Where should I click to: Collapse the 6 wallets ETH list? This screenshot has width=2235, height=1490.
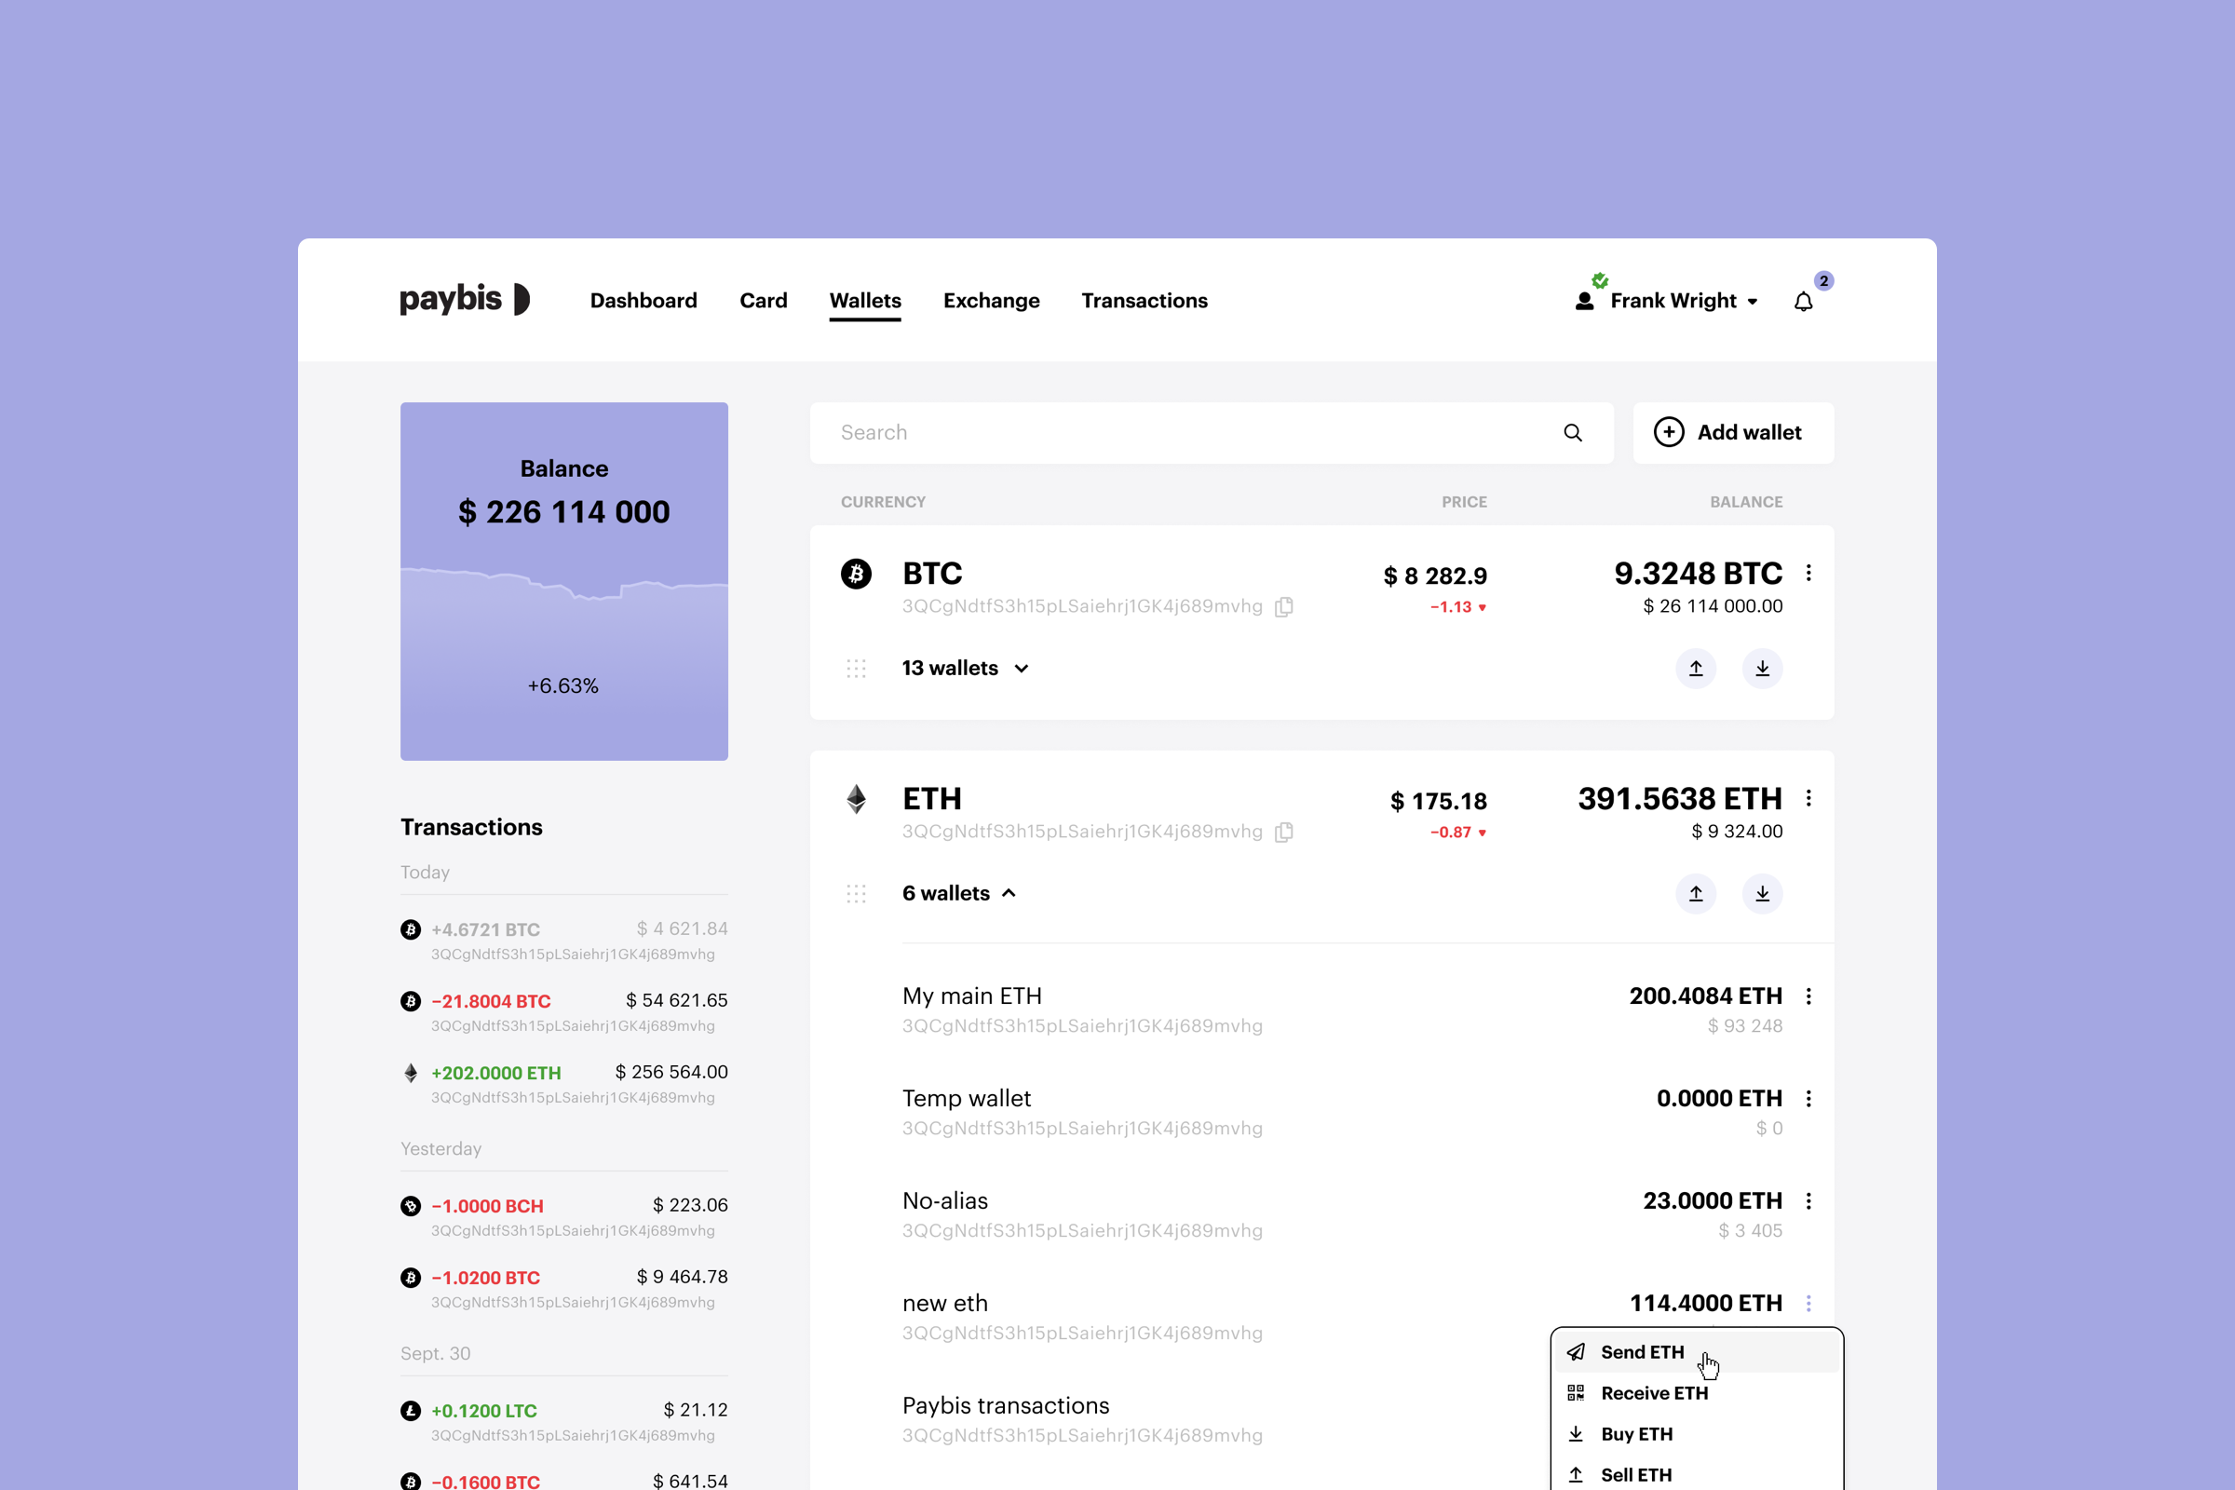tap(960, 893)
